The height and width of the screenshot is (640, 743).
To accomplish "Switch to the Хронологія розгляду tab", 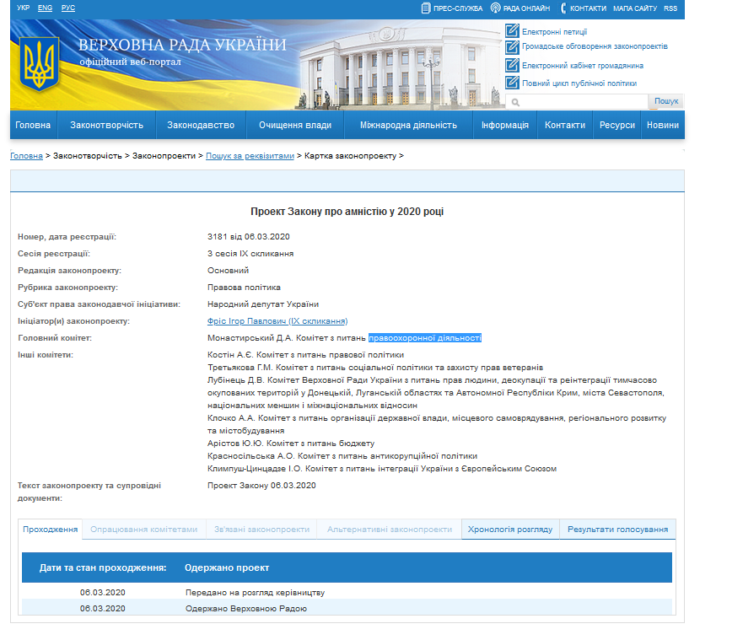I will (509, 530).
